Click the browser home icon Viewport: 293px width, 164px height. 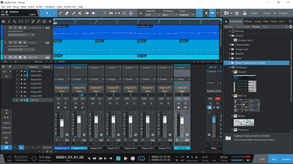pos(226,21)
